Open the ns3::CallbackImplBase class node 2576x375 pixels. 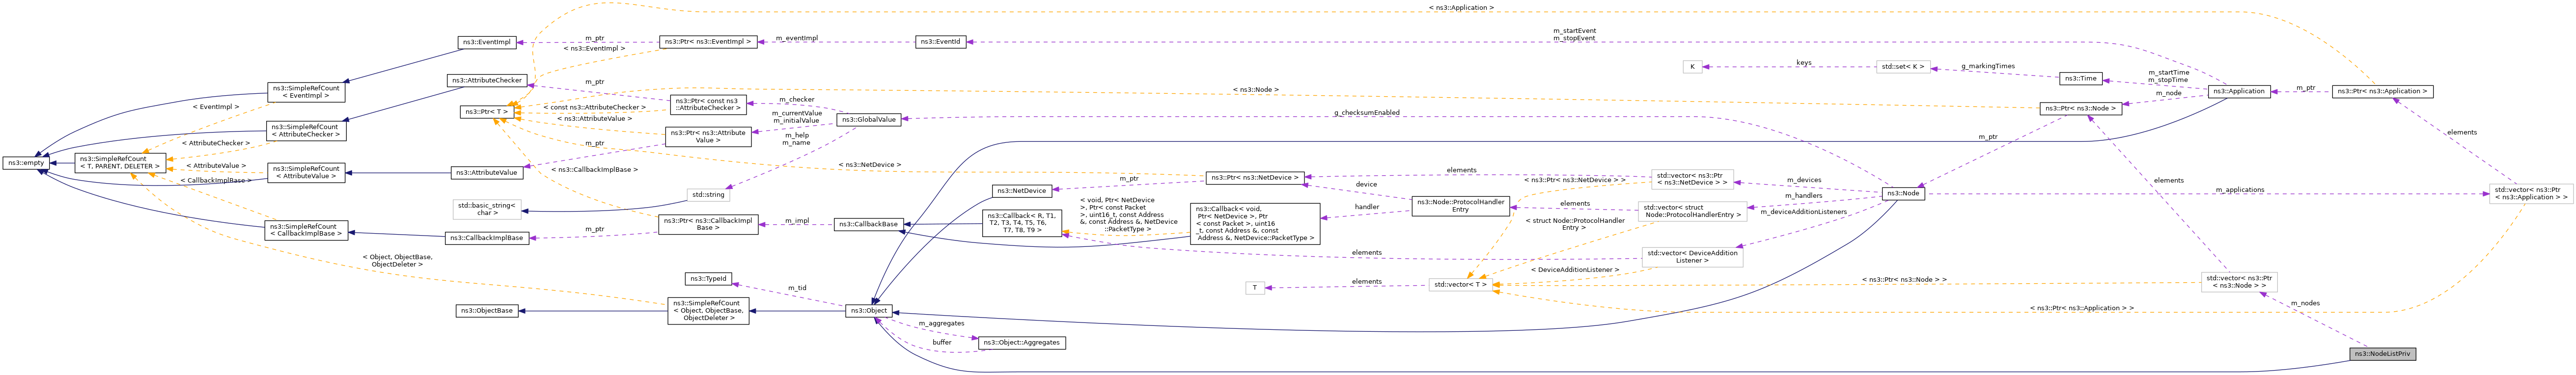487,238
